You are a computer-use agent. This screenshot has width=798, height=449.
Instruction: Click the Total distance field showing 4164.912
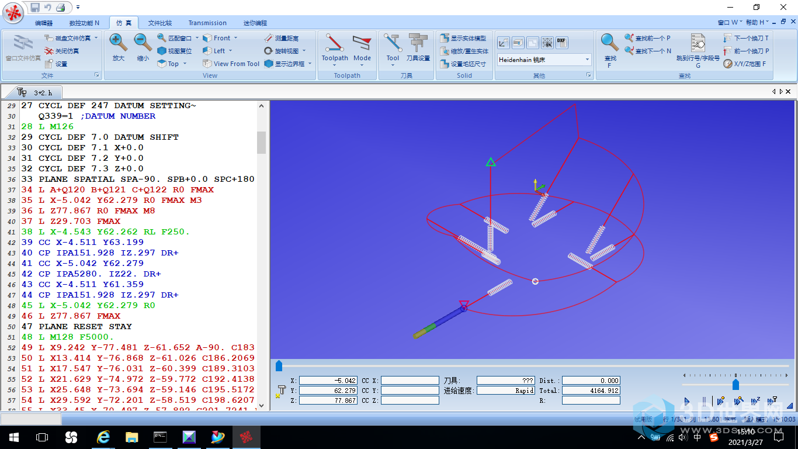[x=591, y=391]
